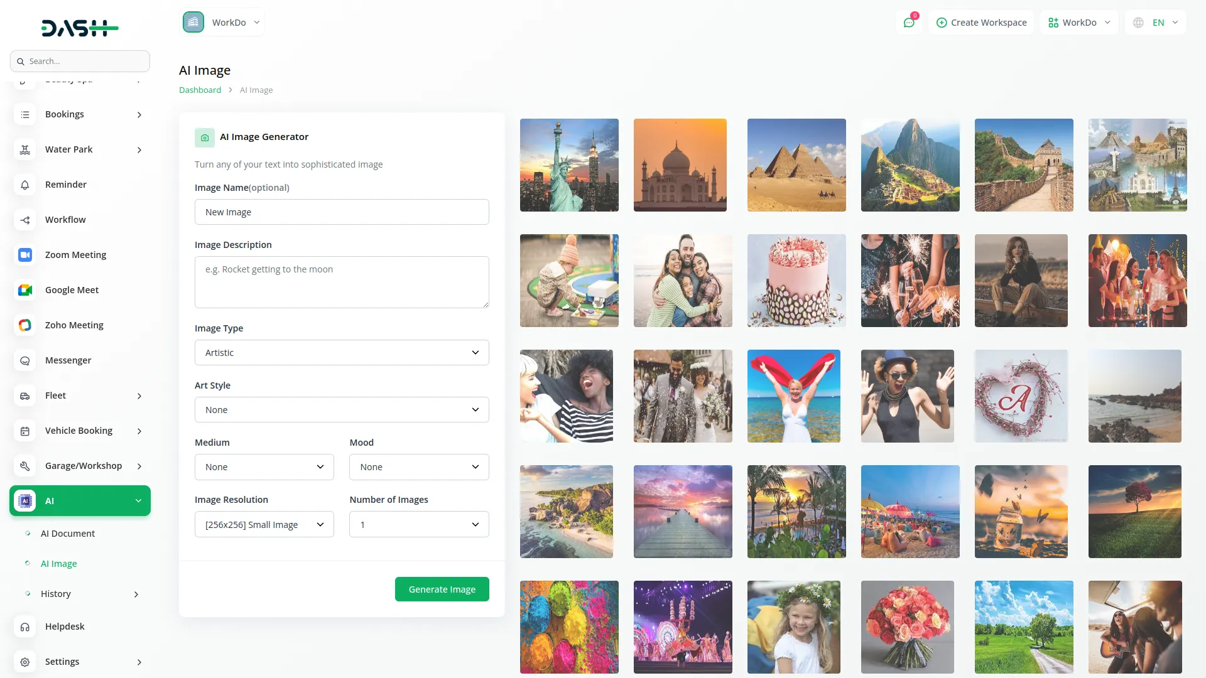The image size is (1206, 678).
Task: Open the Image Resolution dropdown
Action: click(x=264, y=525)
